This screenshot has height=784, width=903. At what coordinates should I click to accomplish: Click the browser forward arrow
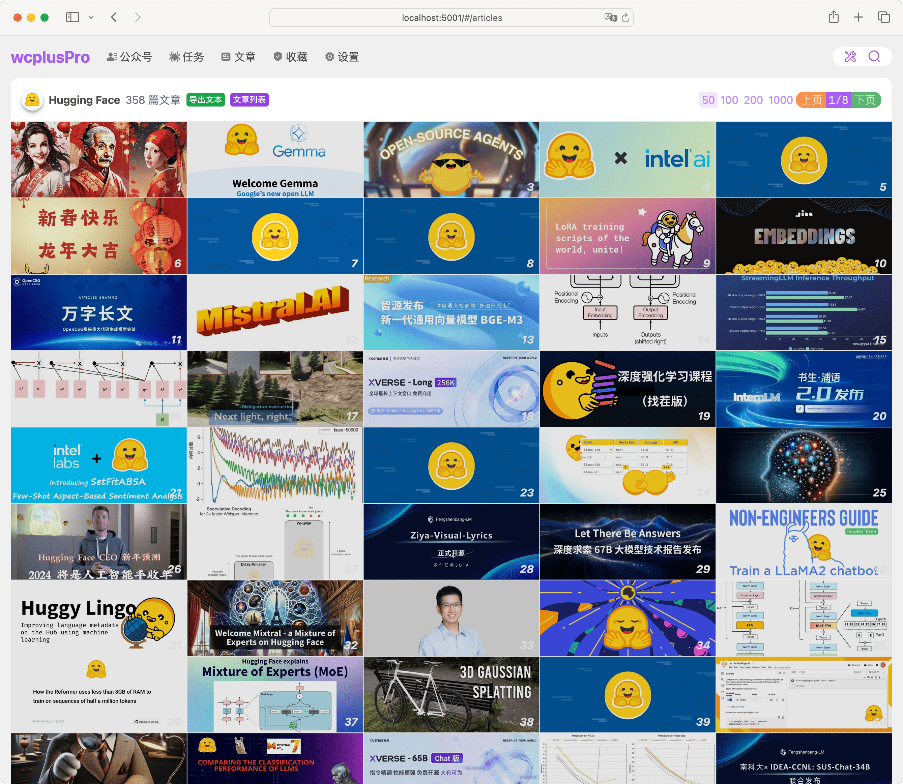(x=138, y=18)
